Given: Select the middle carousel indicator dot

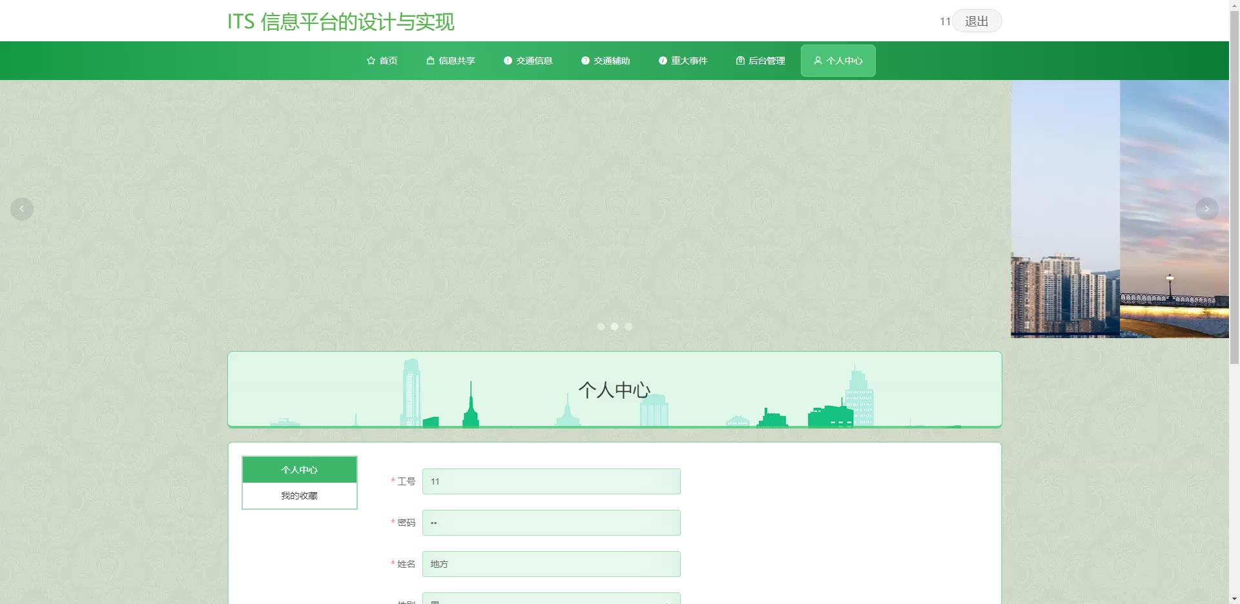Looking at the screenshot, I should 614,327.
